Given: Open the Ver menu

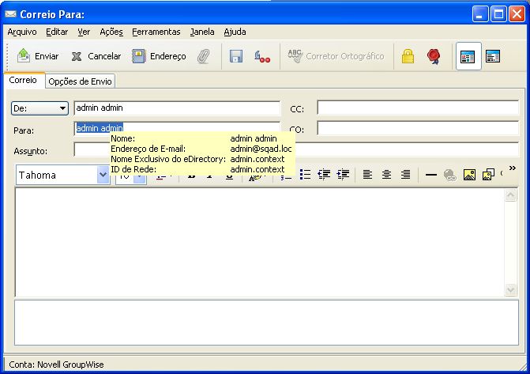Looking at the screenshot, I should point(84,32).
